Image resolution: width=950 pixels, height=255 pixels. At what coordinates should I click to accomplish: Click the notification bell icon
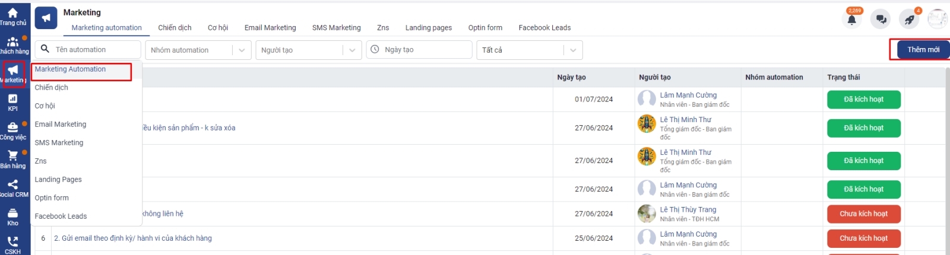[x=851, y=20]
